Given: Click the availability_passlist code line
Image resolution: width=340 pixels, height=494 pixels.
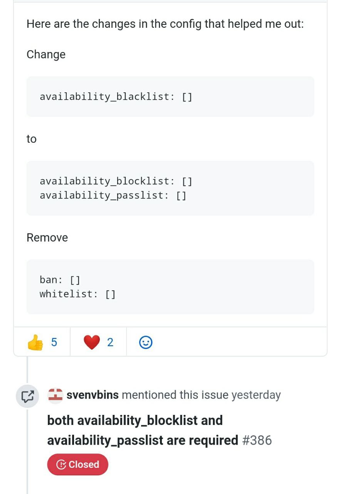Looking at the screenshot, I should coord(113,195).
